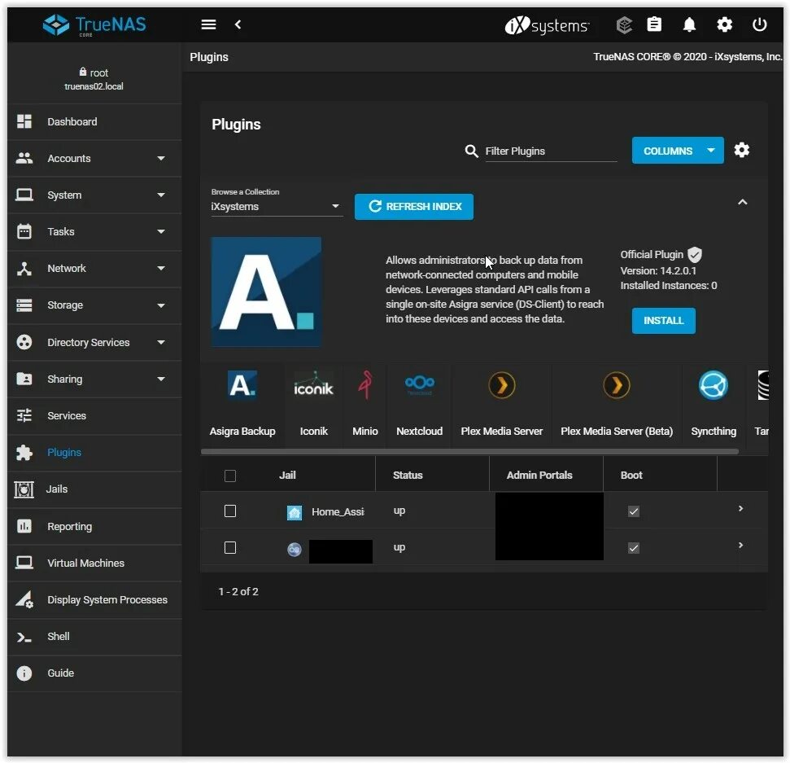Expand the Network menu
The height and width of the screenshot is (763, 790).
pyautogui.click(x=94, y=268)
